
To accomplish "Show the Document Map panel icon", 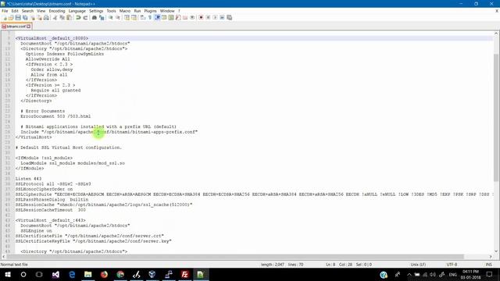I will tap(170, 17).
